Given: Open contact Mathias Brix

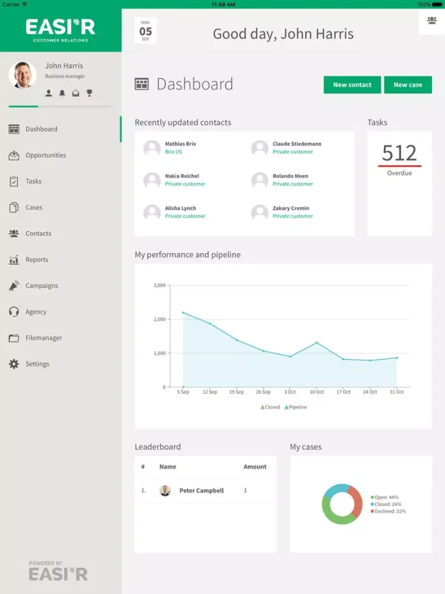Looking at the screenshot, I should 180,144.
